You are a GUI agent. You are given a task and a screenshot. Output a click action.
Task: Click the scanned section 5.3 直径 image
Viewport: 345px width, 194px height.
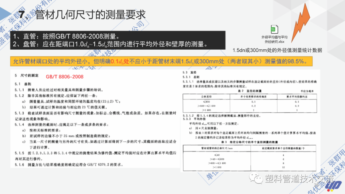pos(250,121)
